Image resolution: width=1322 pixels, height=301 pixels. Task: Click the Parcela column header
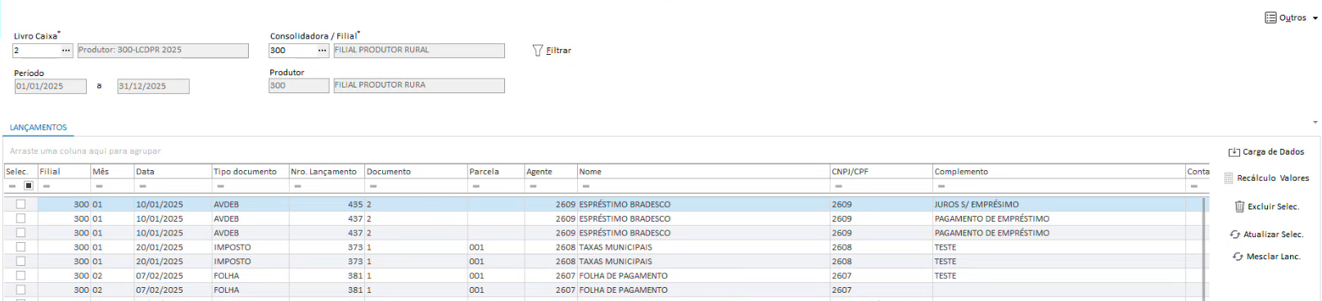point(496,172)
